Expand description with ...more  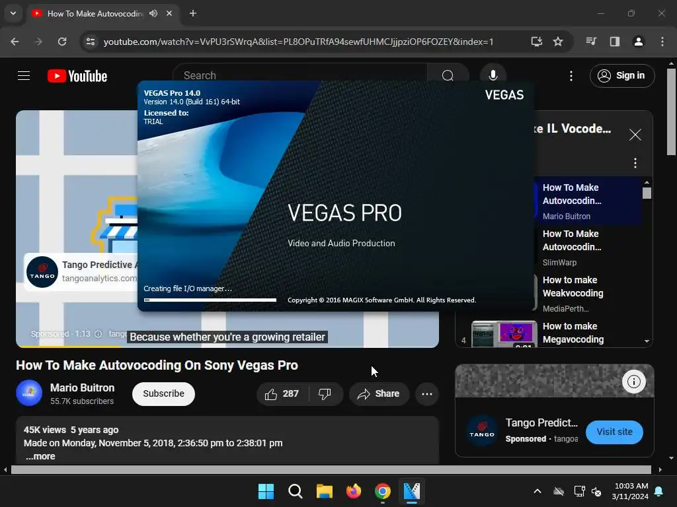tap(40, 456)
